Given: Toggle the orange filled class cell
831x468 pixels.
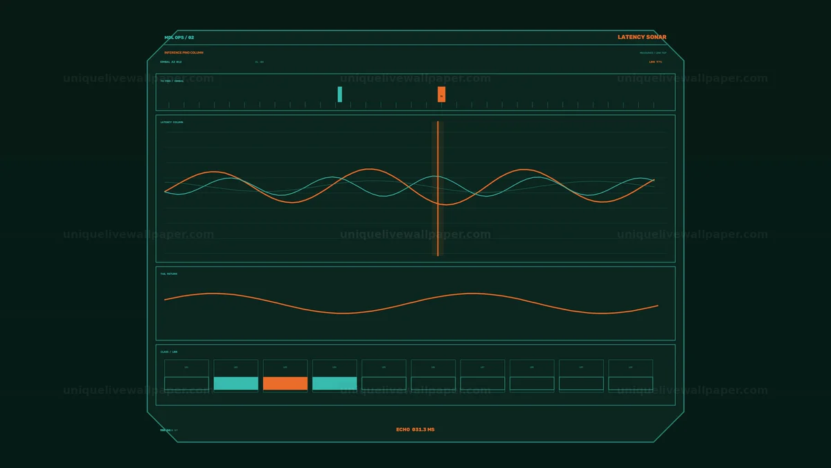Looking at the screenshot, I should point(285,384).
